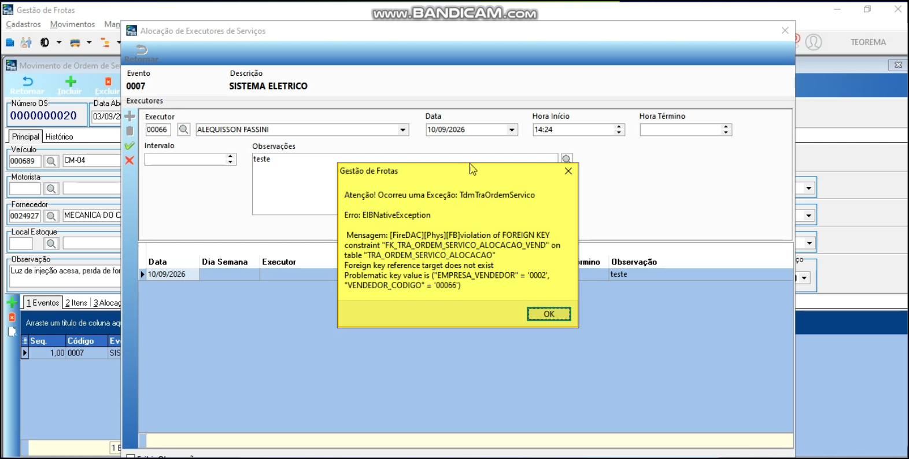Click the people icon in main toolbar
The width and height of the screenshot is (909, 459).
pos(26,42)
